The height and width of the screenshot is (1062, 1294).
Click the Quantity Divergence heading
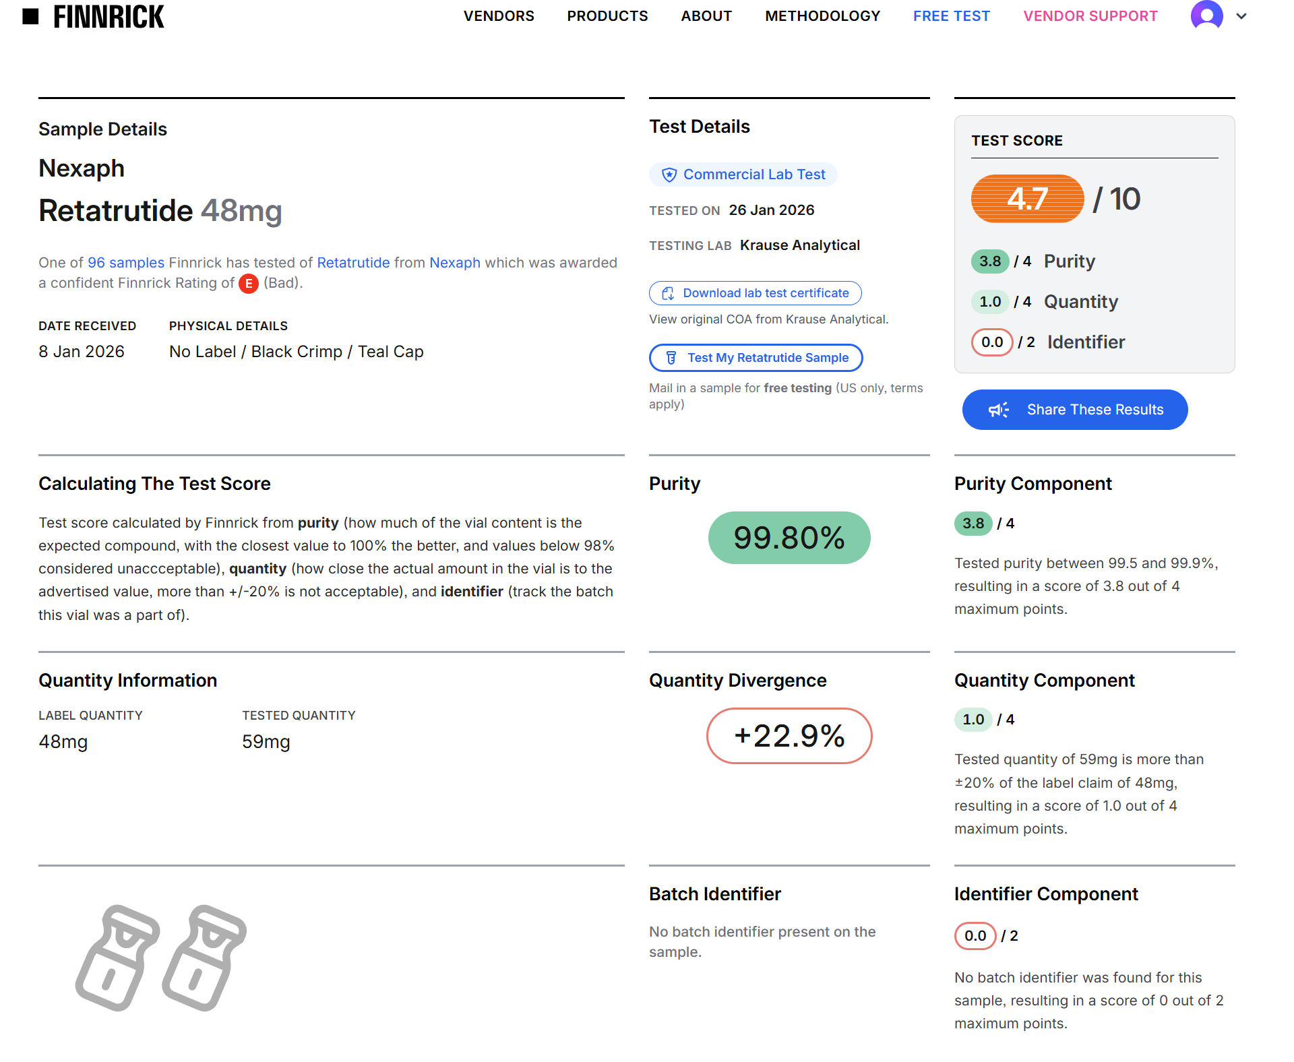(x=738, y=681)
